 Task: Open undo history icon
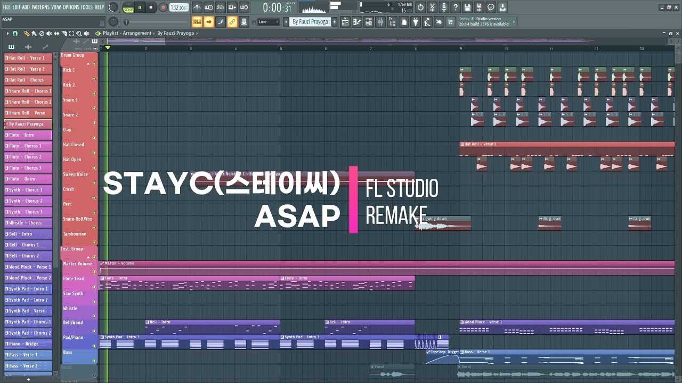tap(420, 7)
